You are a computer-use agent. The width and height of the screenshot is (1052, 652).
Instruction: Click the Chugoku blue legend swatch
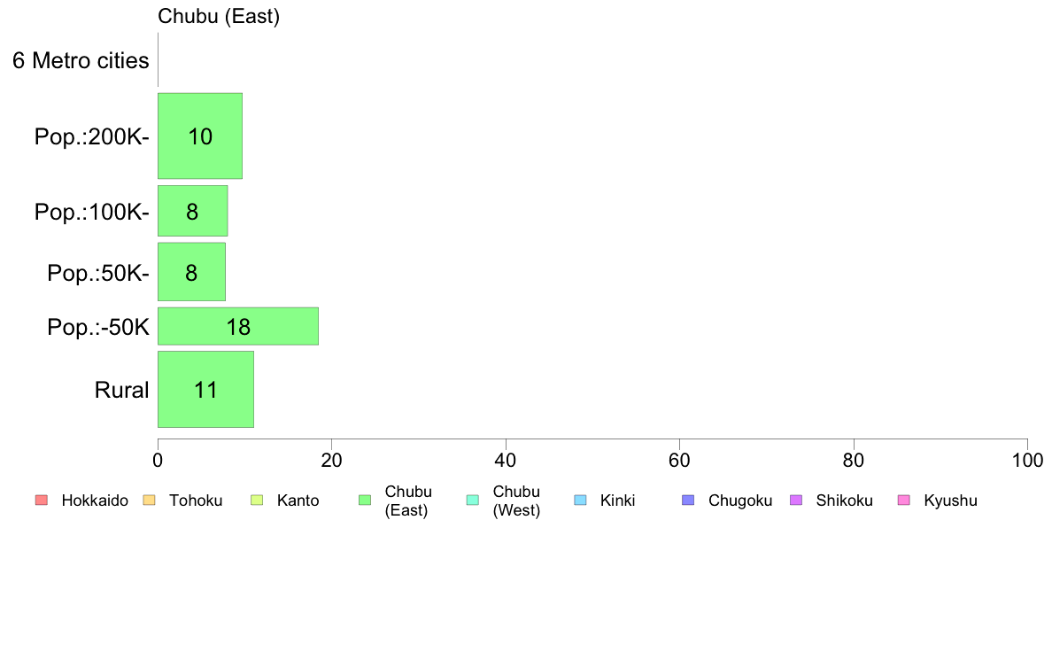[688, 501]
